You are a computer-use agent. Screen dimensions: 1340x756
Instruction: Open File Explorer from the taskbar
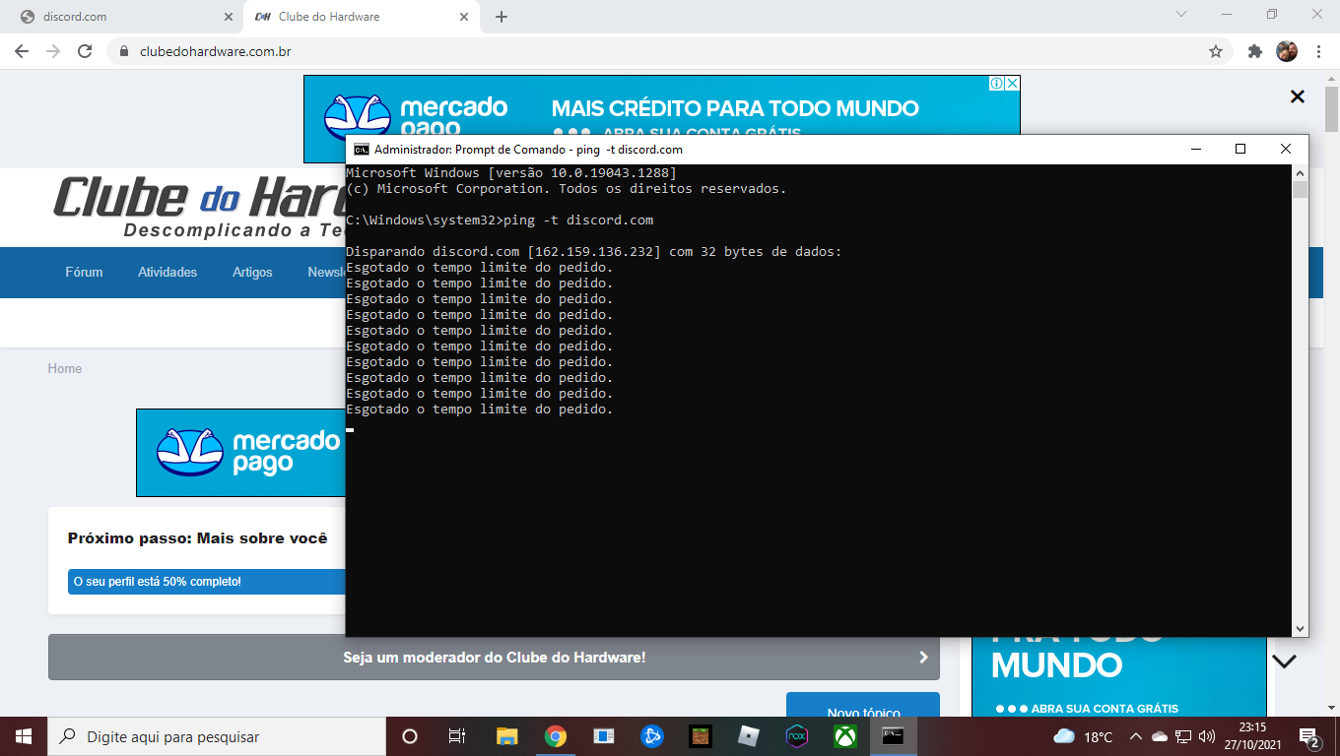click(x=506, y=736)
